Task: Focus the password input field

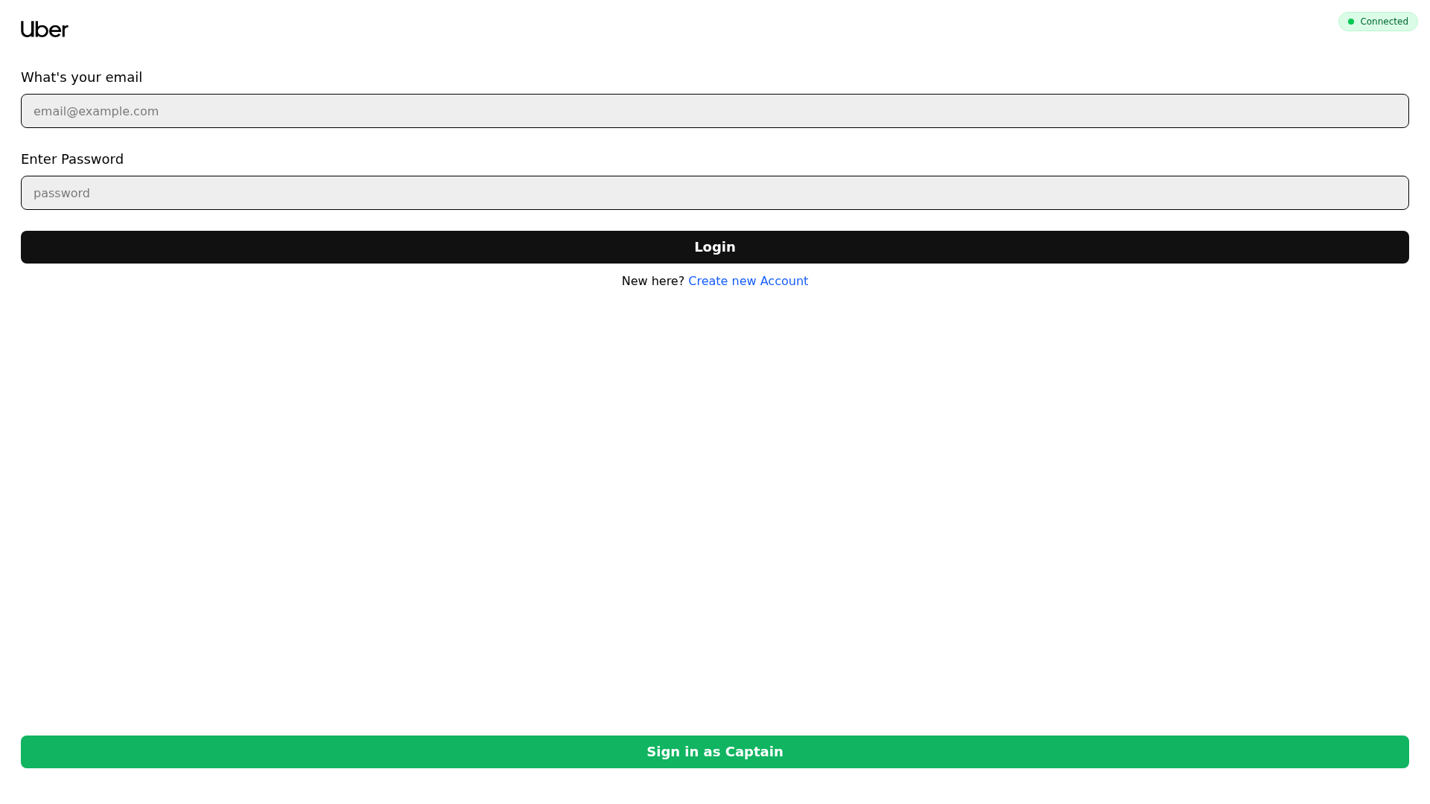Action: click(715, 193)
